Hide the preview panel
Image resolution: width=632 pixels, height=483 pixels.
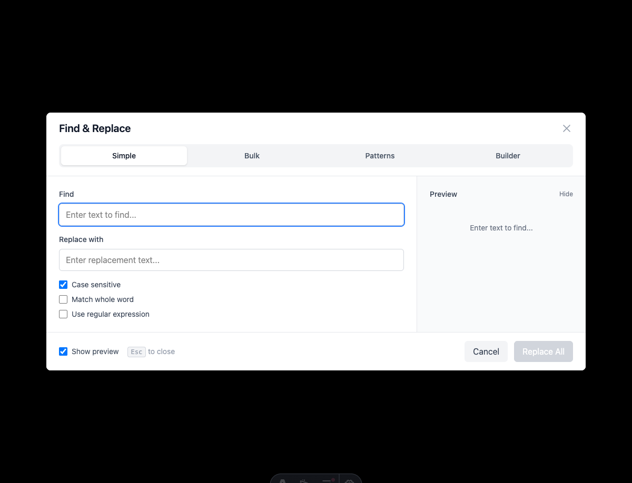(566, 194)
